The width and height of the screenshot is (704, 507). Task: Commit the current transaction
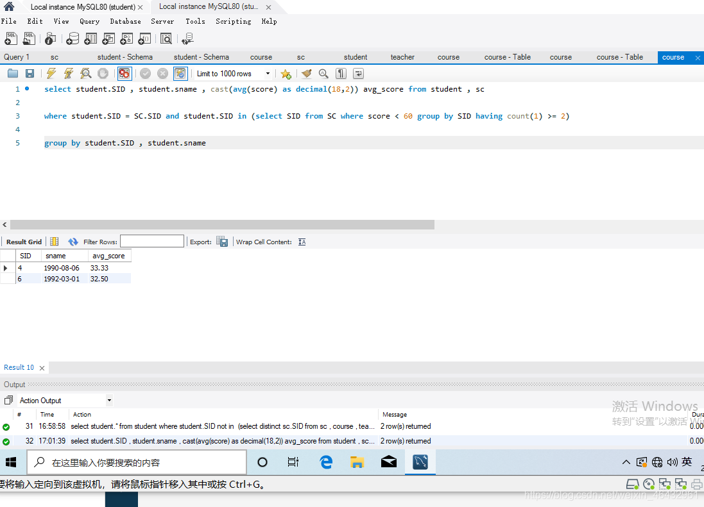pyautogui.click(x=146, y=74)
